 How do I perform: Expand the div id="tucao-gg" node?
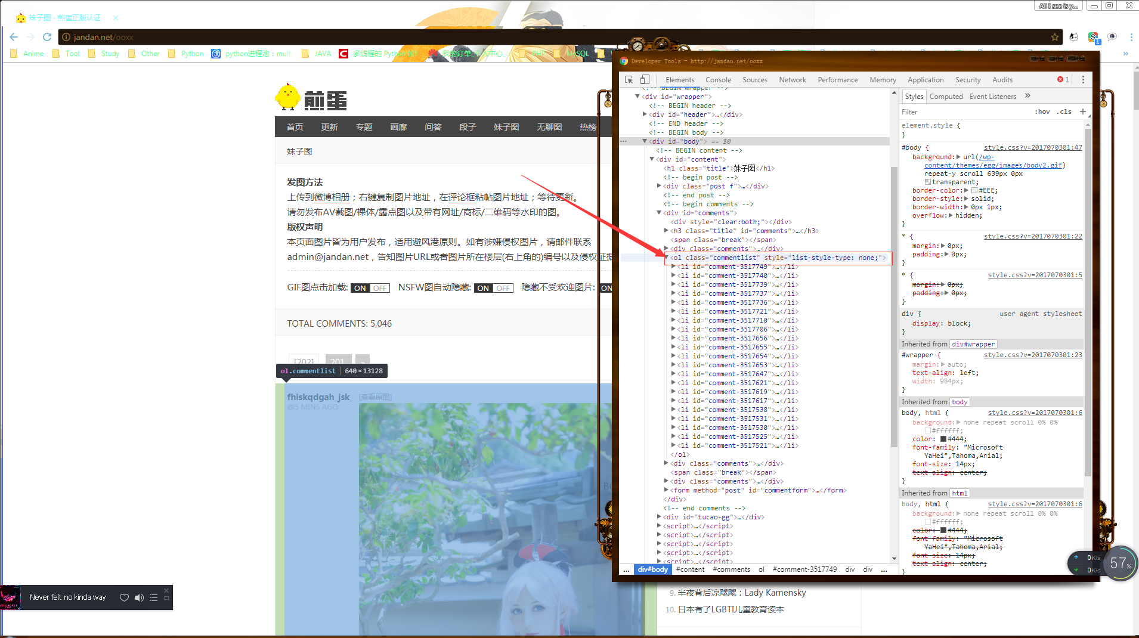click(659, 517)
